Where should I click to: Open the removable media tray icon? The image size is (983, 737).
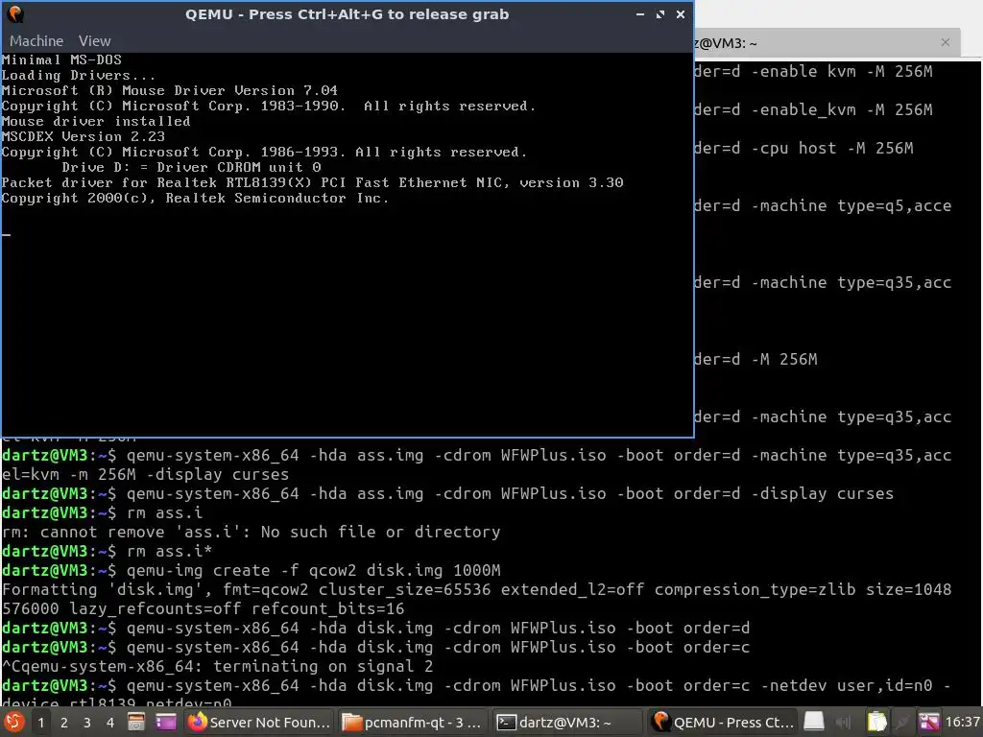point(814,722)
